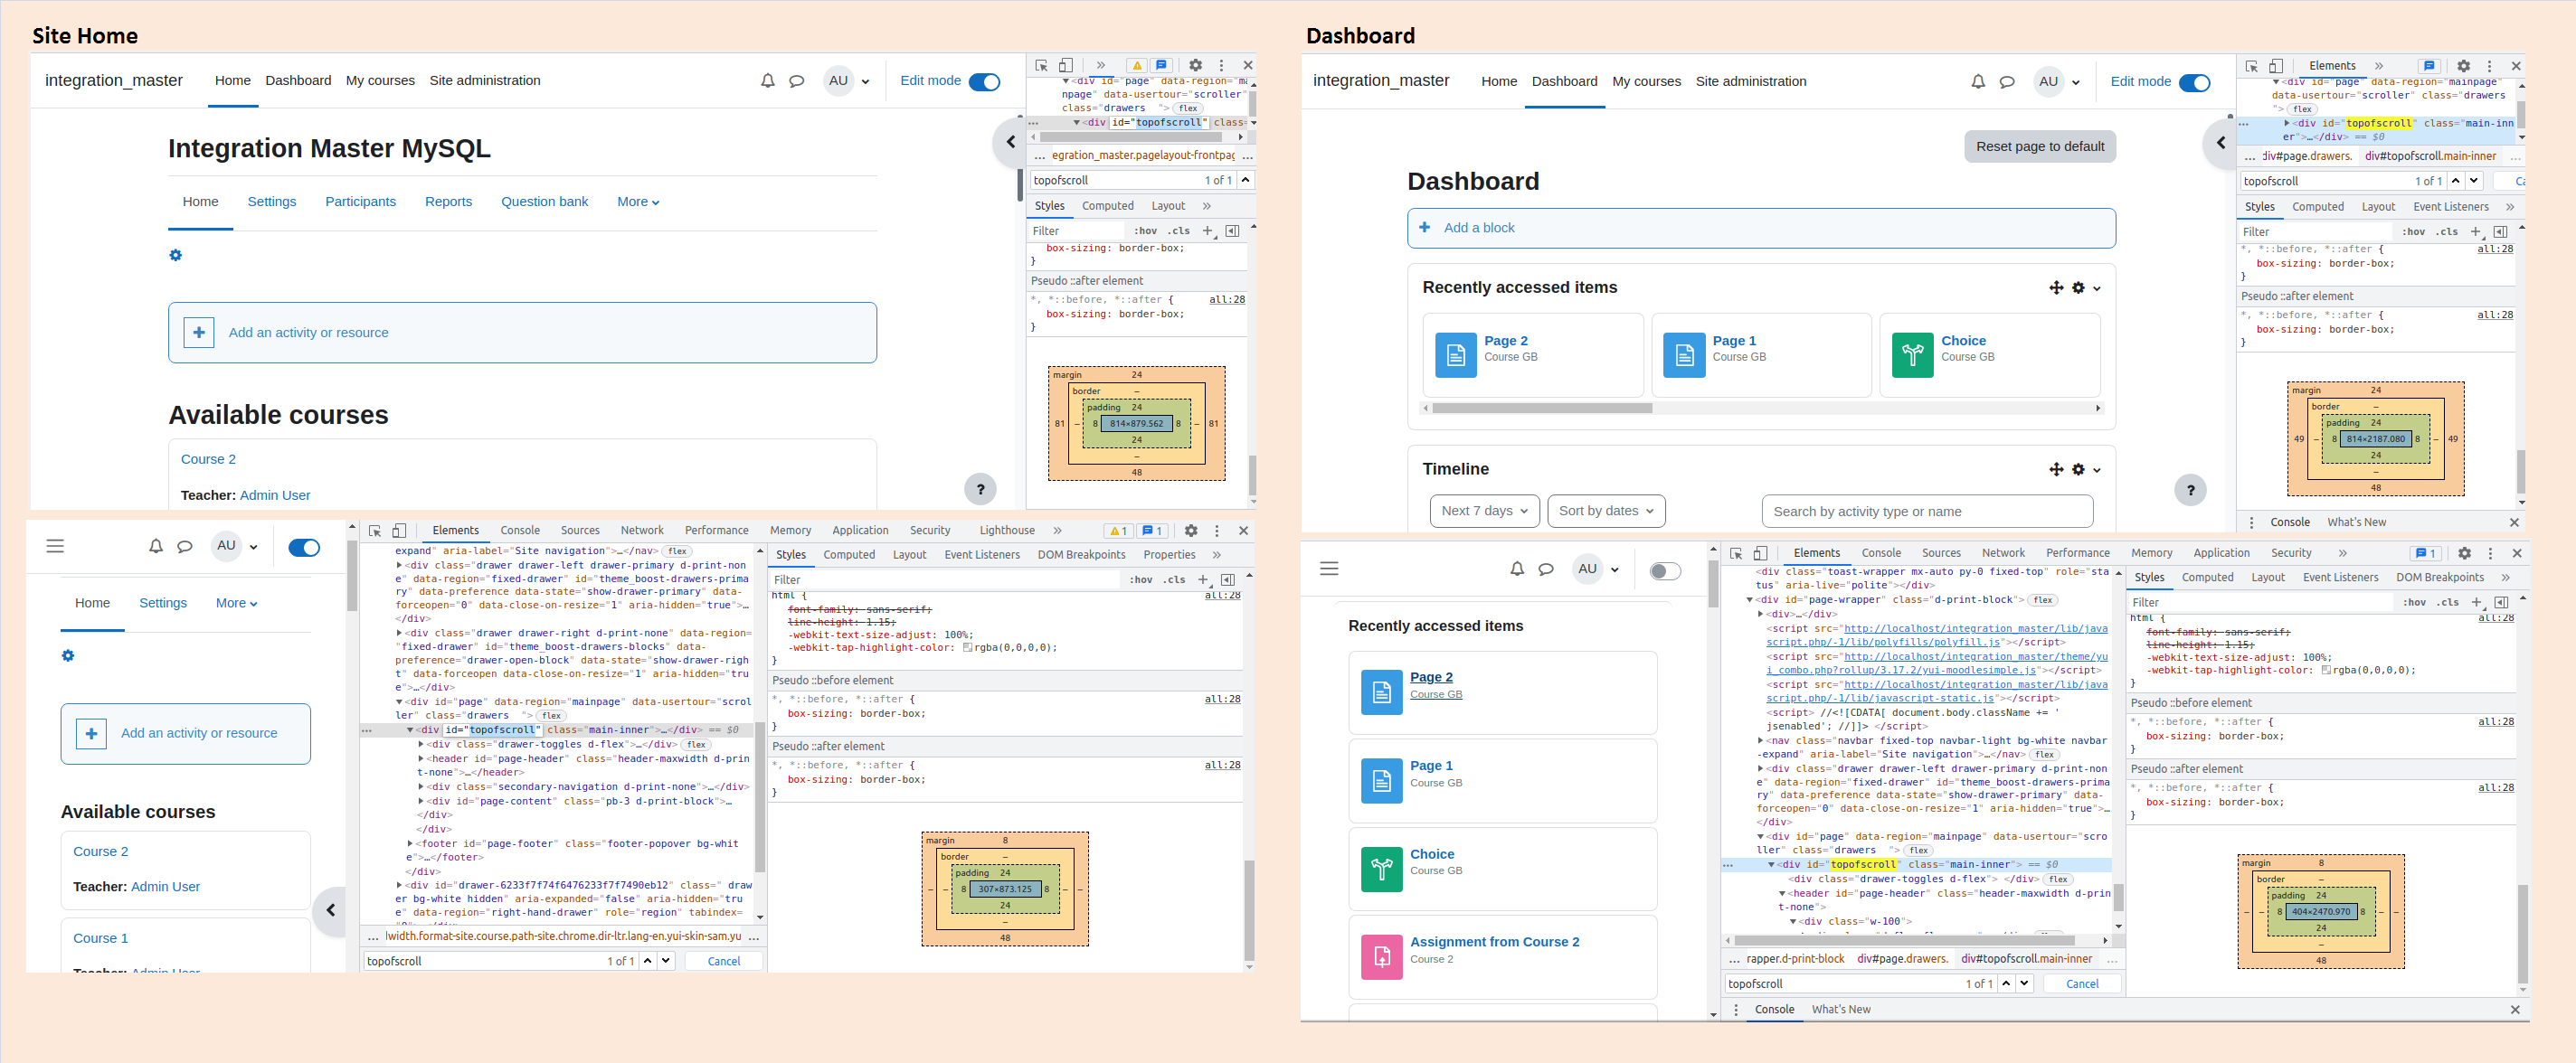Image resolution: width=2576 pixels, height=1063 pixels.
Task: Click rgba color swatch in narrow Site Home Styles
Action: click(967, 647)
